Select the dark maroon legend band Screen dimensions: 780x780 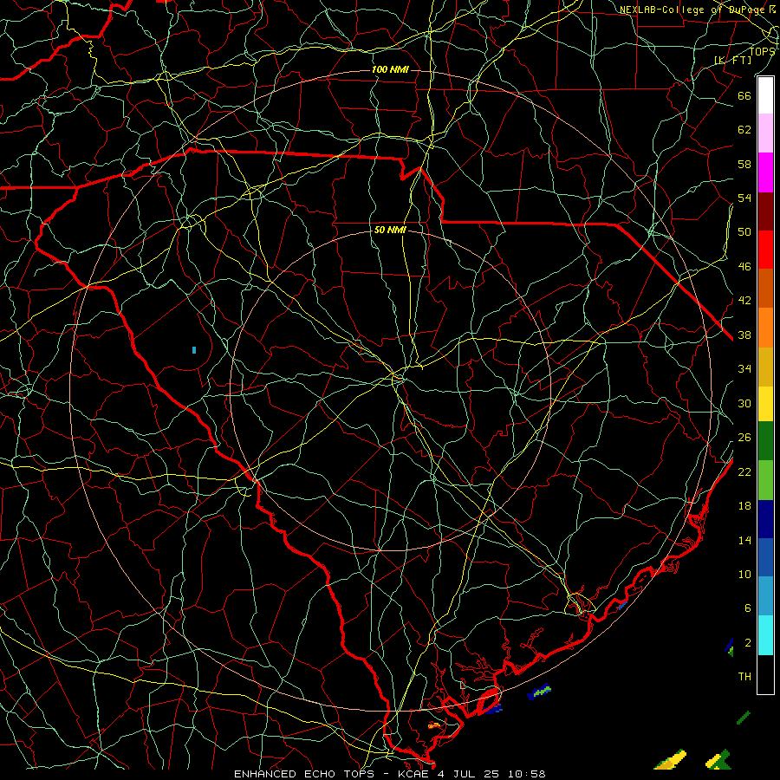pos(765,211)
